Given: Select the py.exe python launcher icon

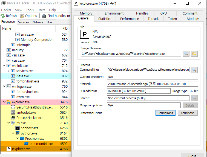Looking at the screenshot, I should pos(13,123).
